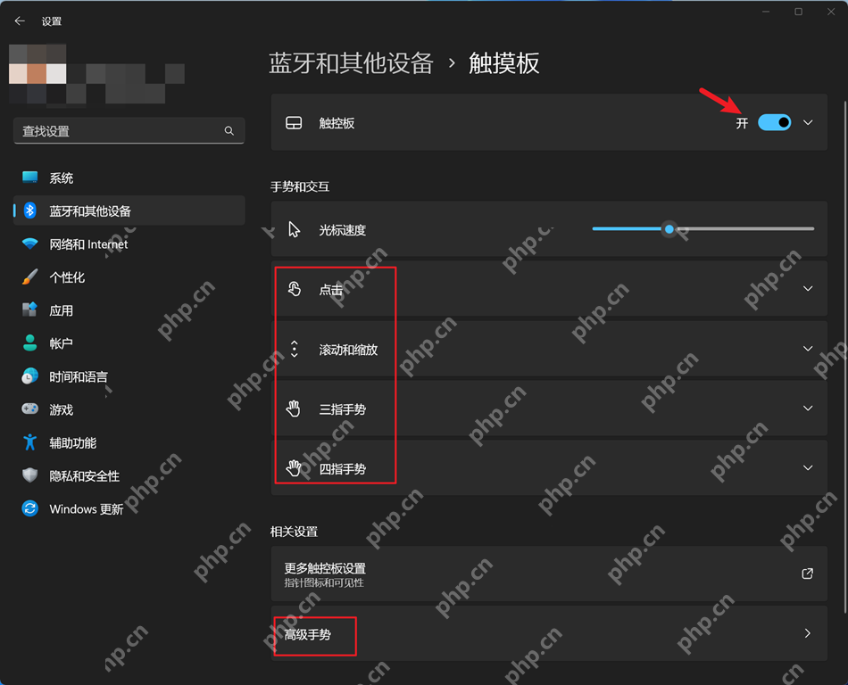Click the 游戏 gamepad icon
The width and height of the screenshot is (848, 685).
click(x=29, y=409)
